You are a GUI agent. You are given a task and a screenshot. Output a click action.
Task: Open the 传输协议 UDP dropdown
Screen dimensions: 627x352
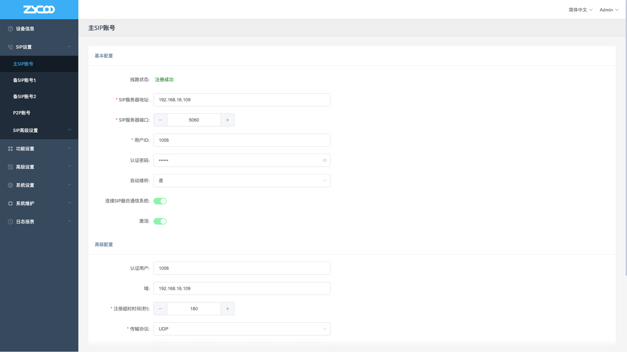click(x=242, y=329)
